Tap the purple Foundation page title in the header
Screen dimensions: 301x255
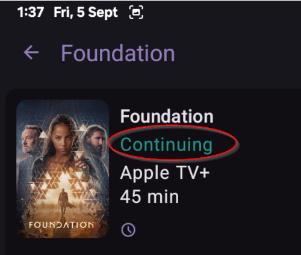tap(118, 53)
